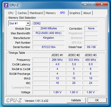Open the Graphics tab

[75, 13]
